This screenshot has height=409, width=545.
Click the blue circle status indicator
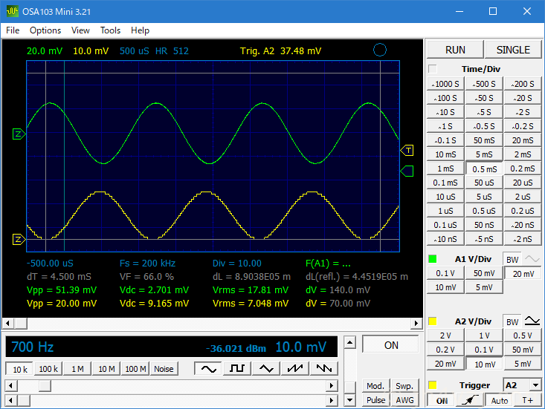point(379,50)
